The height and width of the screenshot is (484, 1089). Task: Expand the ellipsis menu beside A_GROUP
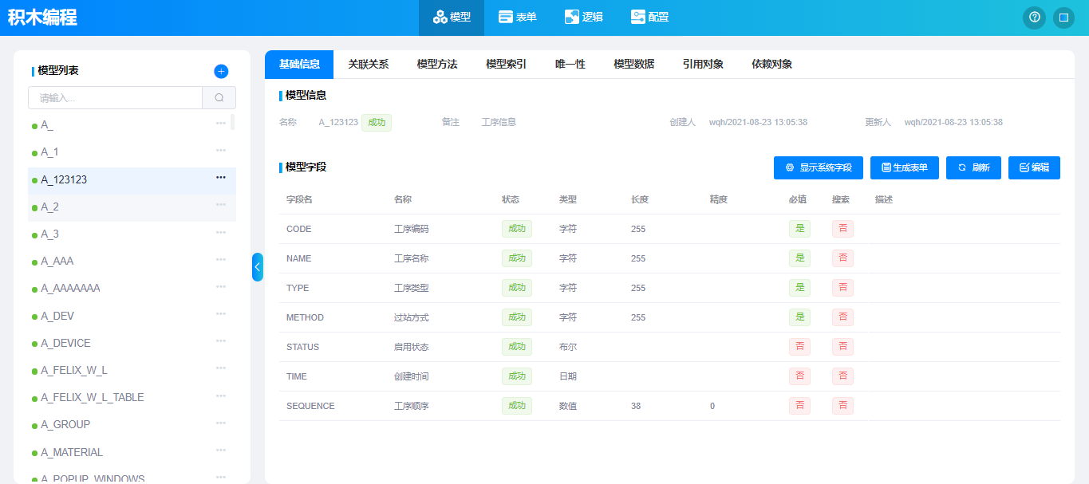pos(221,423)
